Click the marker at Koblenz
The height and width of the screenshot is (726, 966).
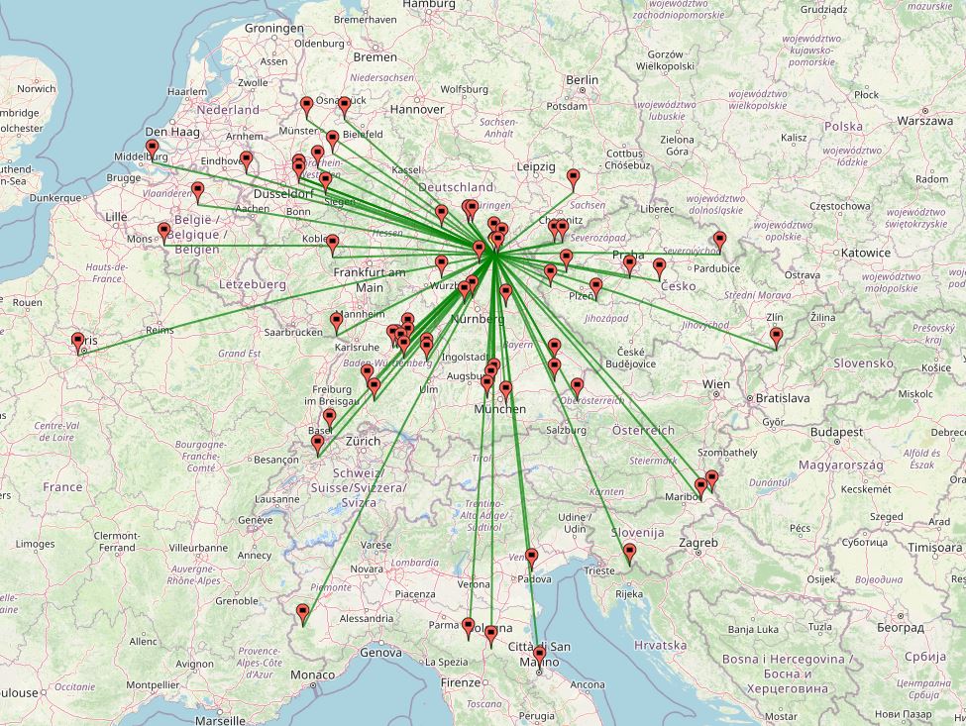point(333,244)
